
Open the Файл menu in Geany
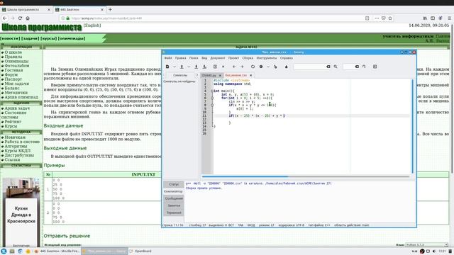(168, 58)
